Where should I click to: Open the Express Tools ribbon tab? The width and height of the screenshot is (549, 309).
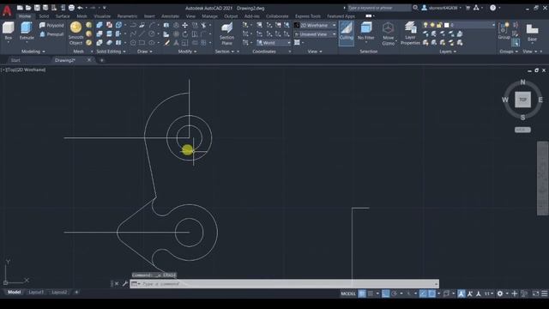(307, 16)
